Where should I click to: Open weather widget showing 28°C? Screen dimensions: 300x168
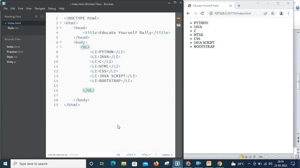[238, 164]
